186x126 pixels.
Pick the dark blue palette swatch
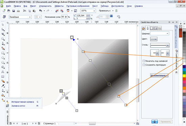click(x=184, y=67)
